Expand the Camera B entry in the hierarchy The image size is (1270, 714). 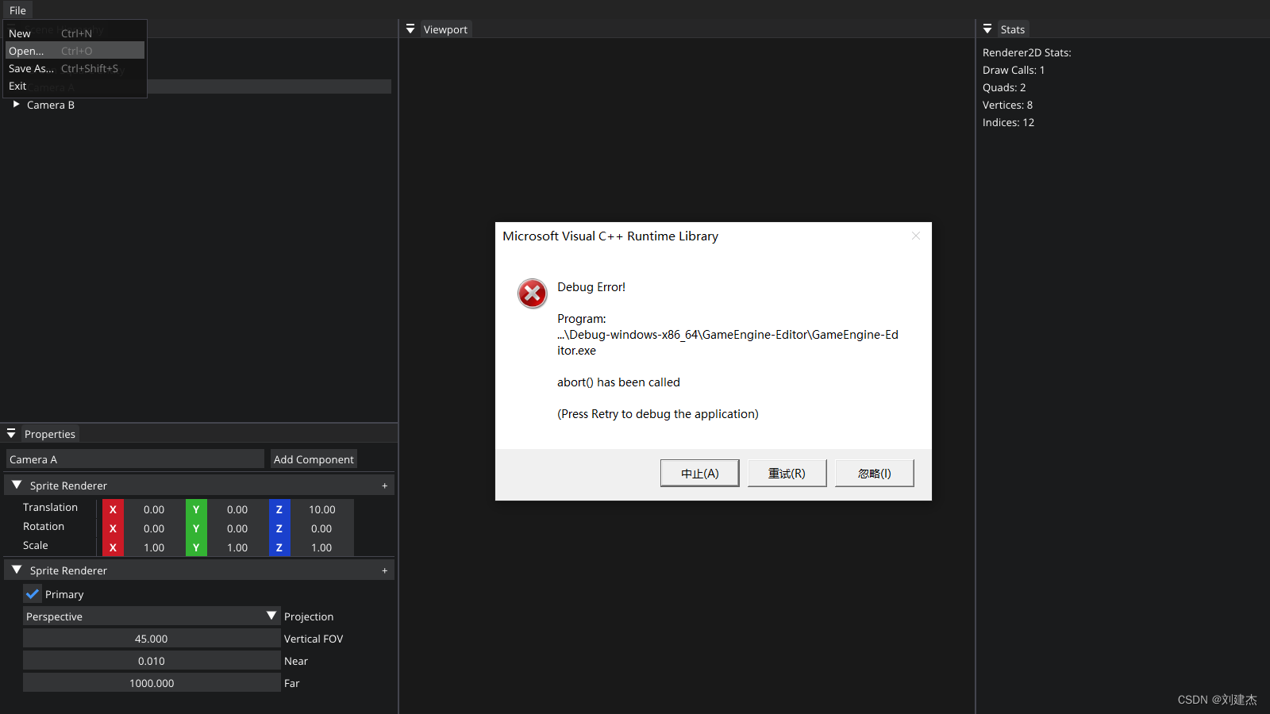pyautogui.click(x=17, y=104)
